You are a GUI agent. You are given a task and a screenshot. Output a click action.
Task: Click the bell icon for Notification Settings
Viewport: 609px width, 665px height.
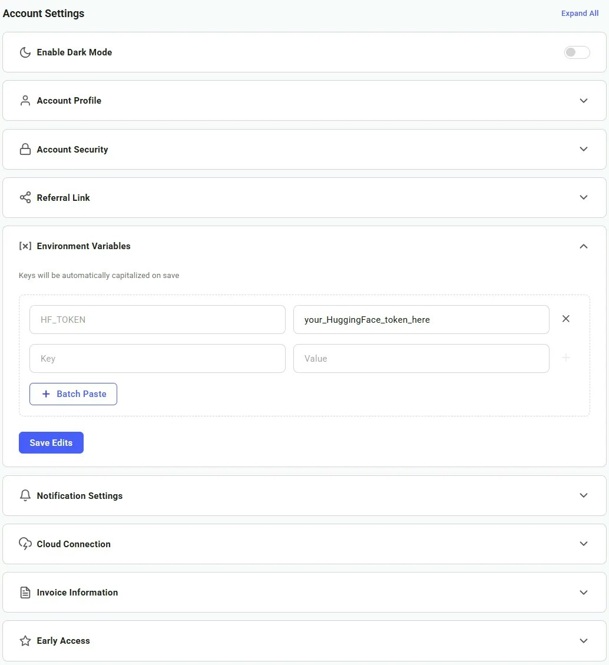(x=25, y=496)
